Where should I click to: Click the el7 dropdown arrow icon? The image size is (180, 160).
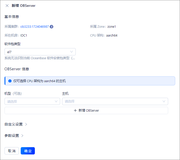(x=71, y=52)
